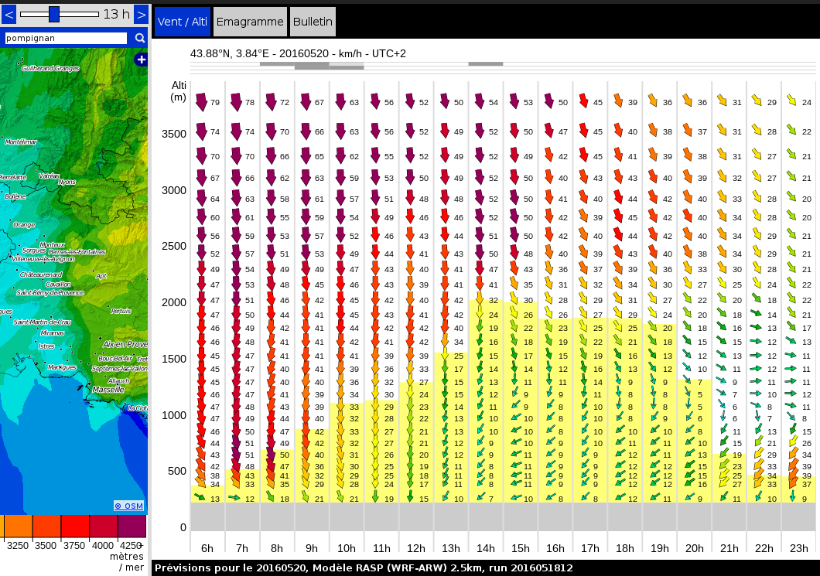Open the OSM attribution link

tap(128, 506)
